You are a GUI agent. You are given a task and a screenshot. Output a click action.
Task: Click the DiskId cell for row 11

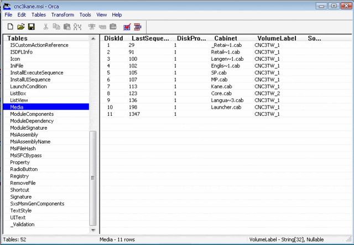click(110, 114)
